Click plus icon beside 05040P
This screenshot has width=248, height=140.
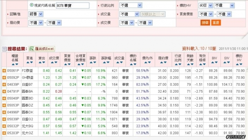4,99
